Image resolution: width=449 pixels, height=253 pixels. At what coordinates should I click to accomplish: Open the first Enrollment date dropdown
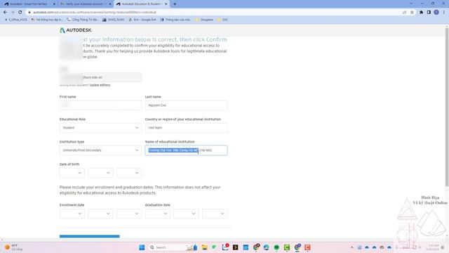(x=72, y=214)
